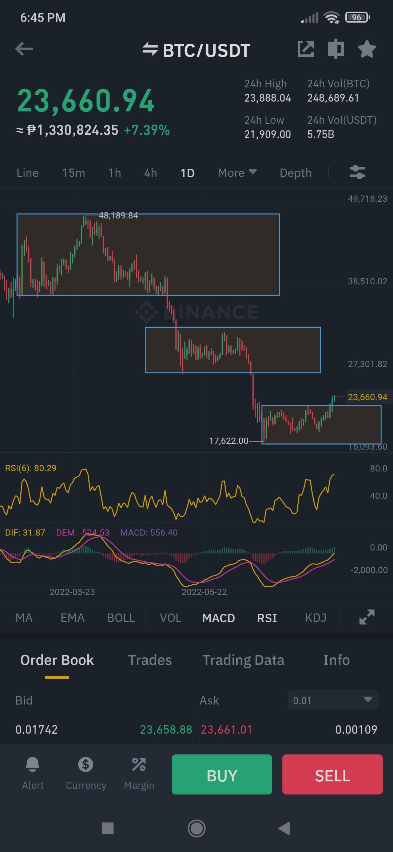Switch to 15m interval

(74, 173)
